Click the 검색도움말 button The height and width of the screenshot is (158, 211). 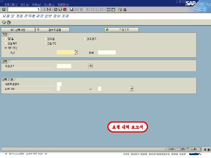point(53,30)
